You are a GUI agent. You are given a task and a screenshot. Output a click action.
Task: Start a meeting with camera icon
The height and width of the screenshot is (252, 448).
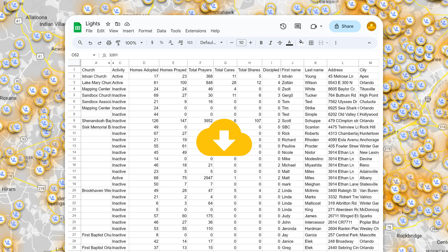tap(314, 26)
